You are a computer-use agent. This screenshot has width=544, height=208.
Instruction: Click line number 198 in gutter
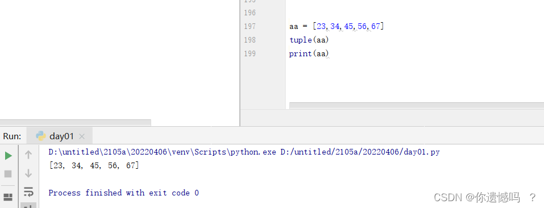(x=250, y=40)
